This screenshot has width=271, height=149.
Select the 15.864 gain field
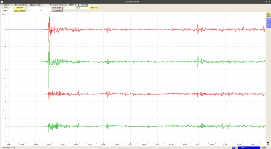coord(7,10)
